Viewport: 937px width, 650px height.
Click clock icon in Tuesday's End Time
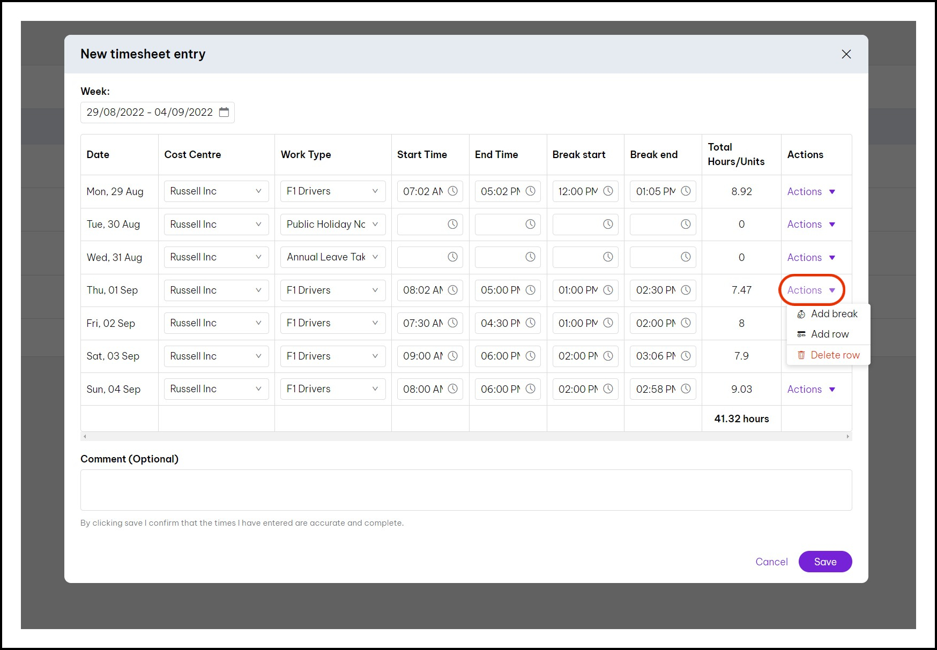530,224
